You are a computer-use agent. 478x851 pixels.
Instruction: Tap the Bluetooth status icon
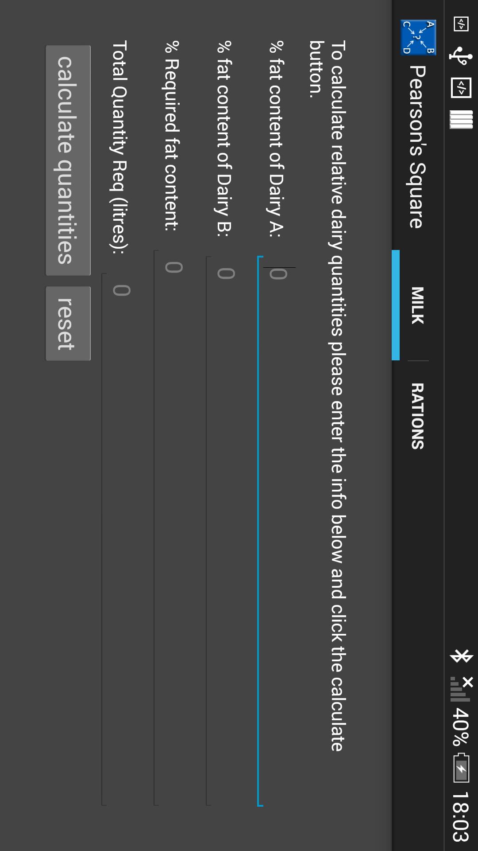point(461,656)
